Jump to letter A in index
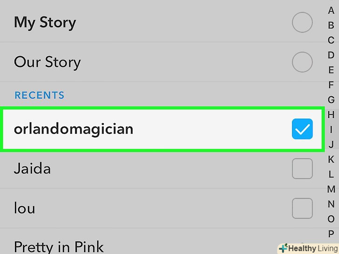The width and height of the screenshot is (339, 254). [331, 11]
